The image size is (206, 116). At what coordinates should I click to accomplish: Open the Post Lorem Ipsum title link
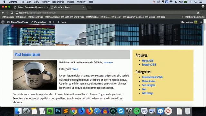point(27,54)
